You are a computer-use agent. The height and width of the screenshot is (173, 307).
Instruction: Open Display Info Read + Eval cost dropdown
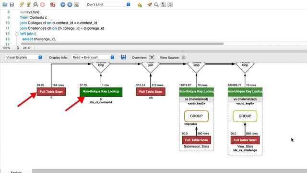[x=93, y=57]
